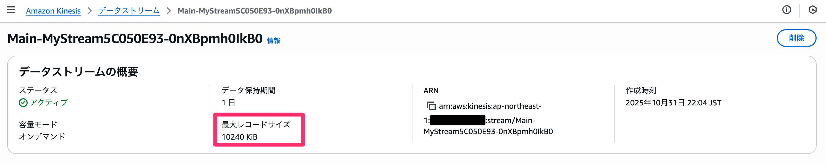
Task: Click the Main-MyStream page heading title
Action: (135, 39)
